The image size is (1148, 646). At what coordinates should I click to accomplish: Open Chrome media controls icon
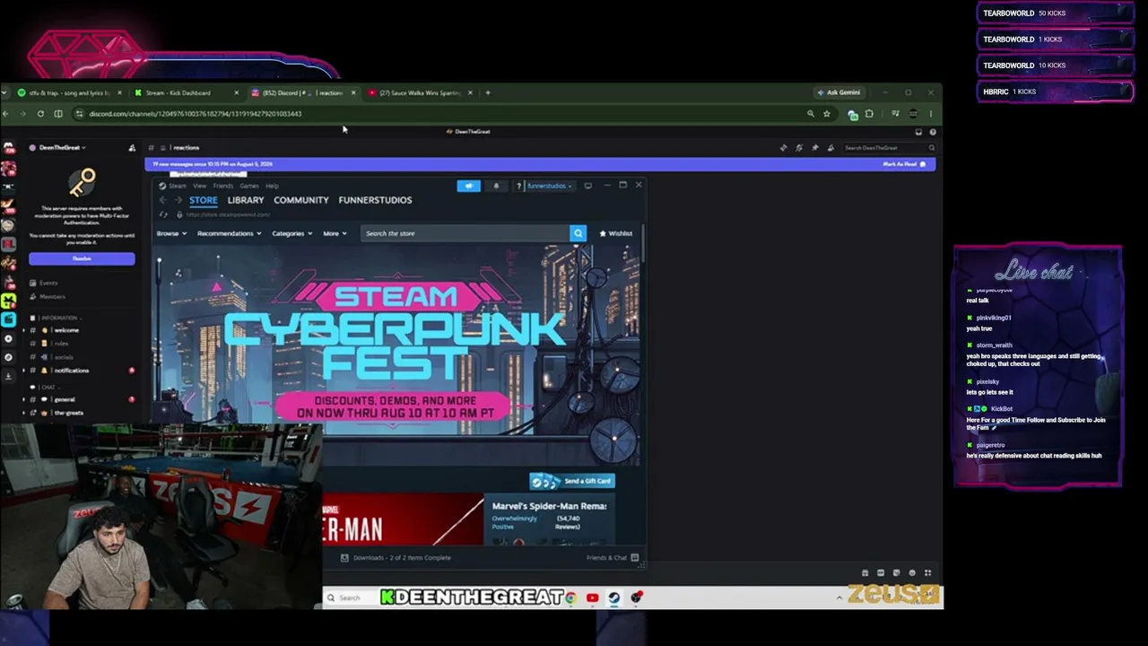click(x=895, y=114)
